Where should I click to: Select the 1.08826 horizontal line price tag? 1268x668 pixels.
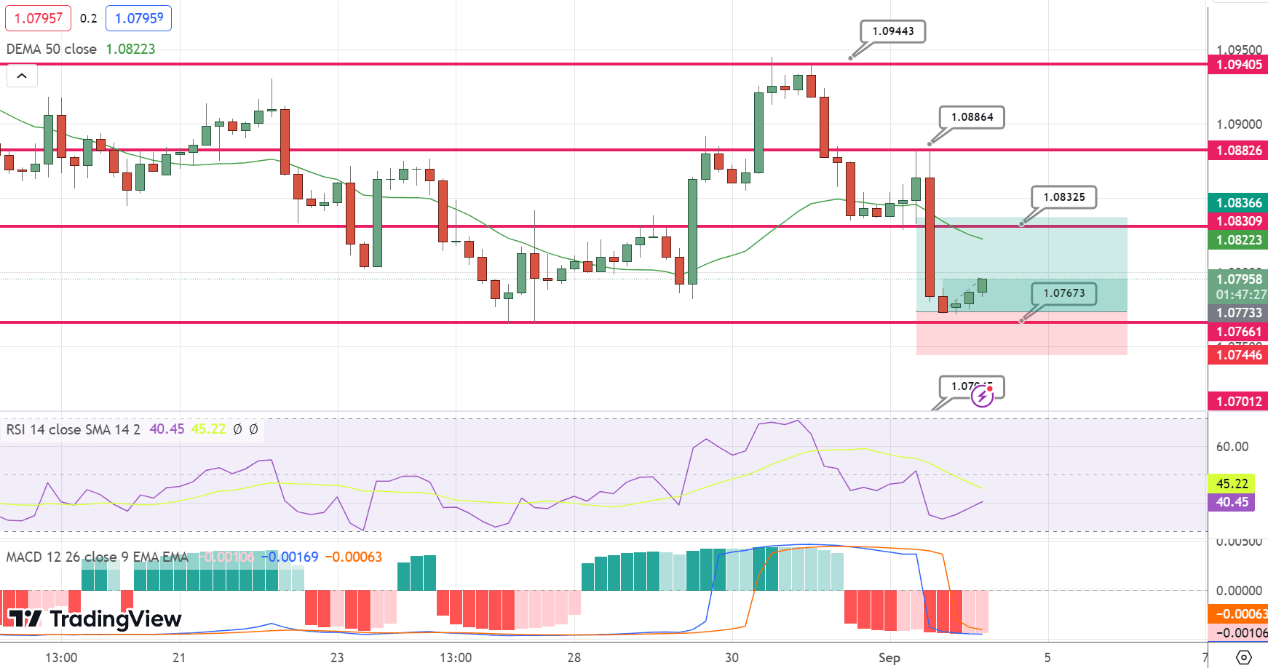coord(1238,151)
